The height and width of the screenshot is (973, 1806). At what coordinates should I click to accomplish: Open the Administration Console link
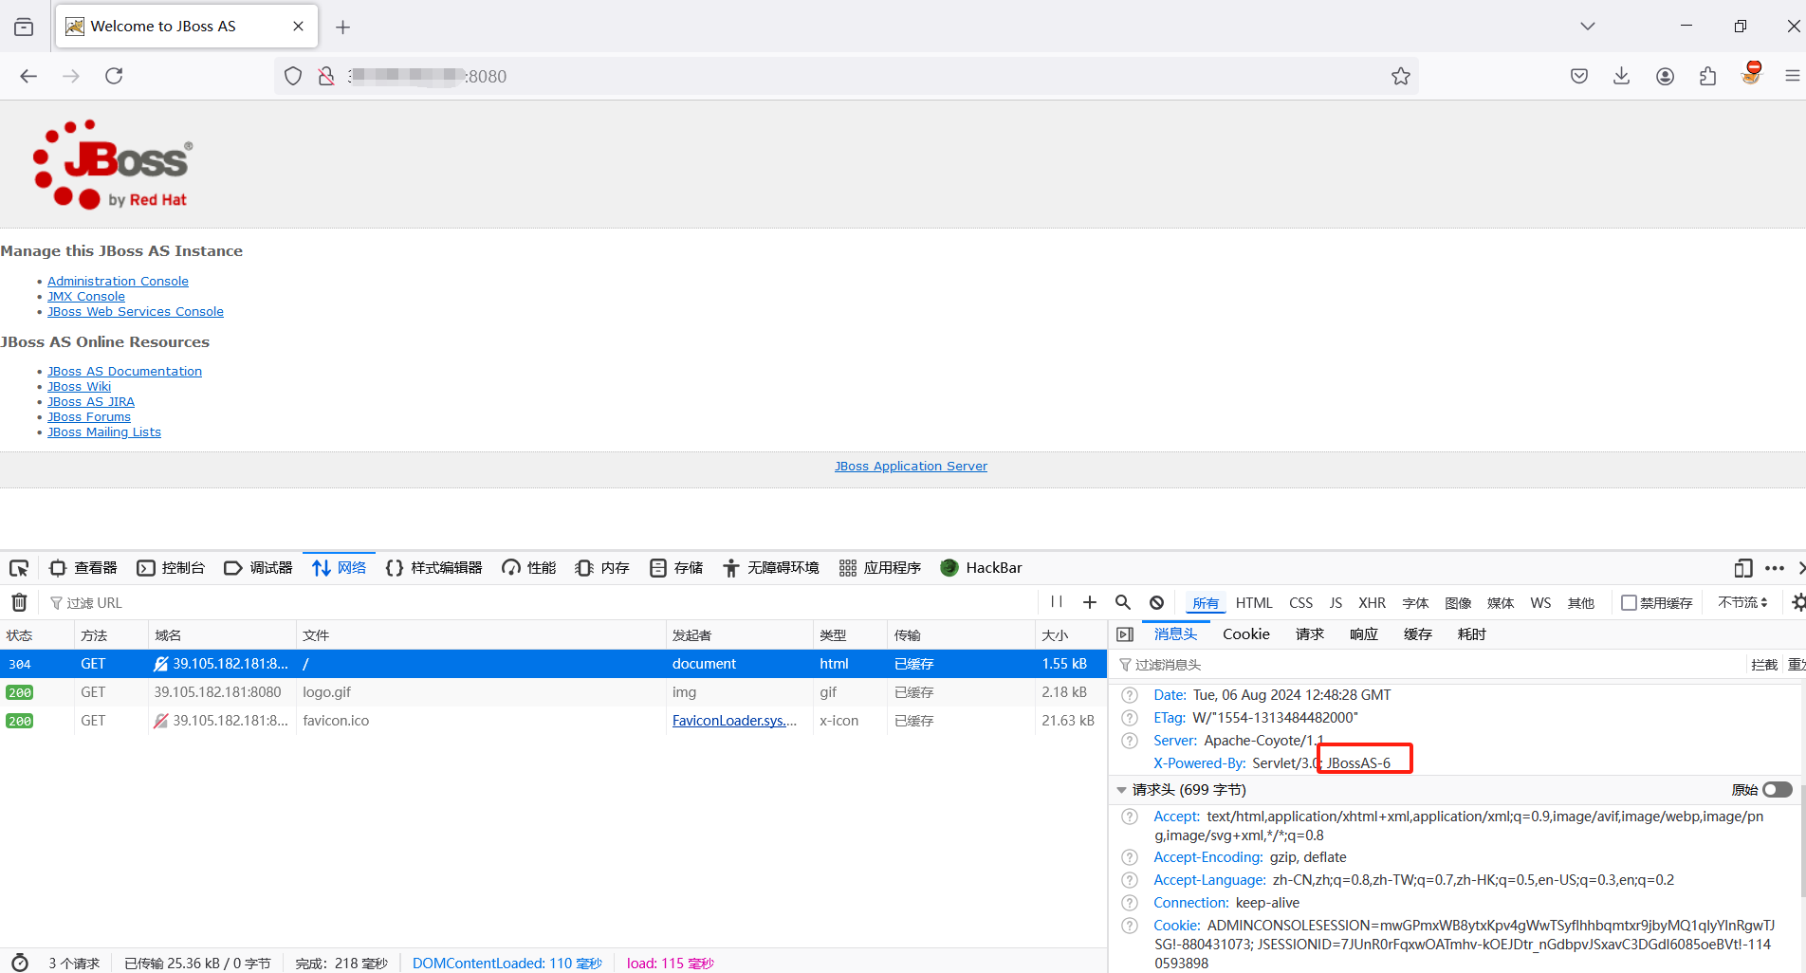tap(118, 281)
